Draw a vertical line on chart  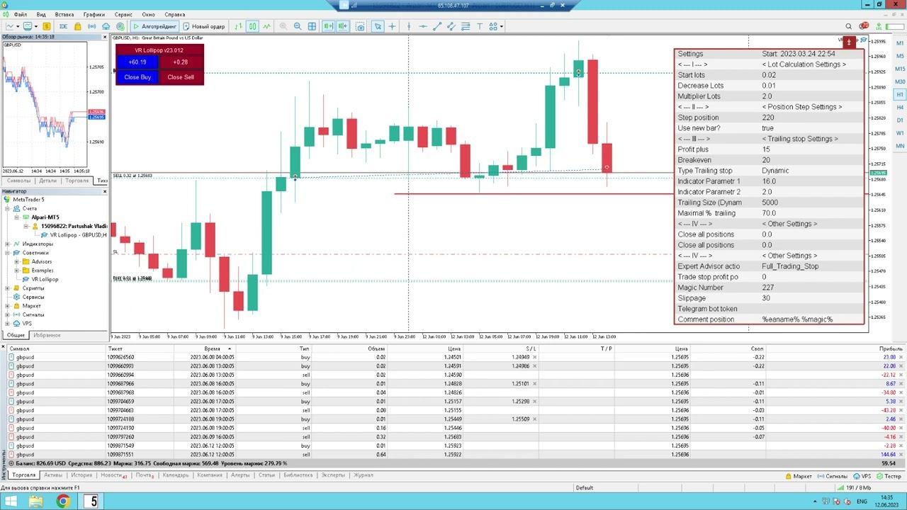(x=409, y=26)
